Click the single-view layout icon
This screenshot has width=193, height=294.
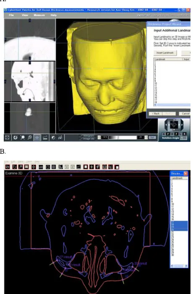click(x=48, y=167)
